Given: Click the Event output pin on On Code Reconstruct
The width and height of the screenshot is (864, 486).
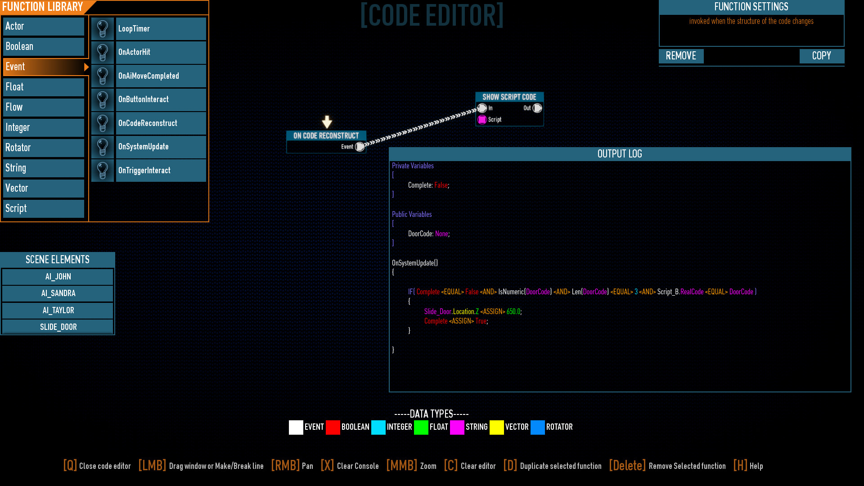Looking at the screenshot, I should (x=360, y=147).
